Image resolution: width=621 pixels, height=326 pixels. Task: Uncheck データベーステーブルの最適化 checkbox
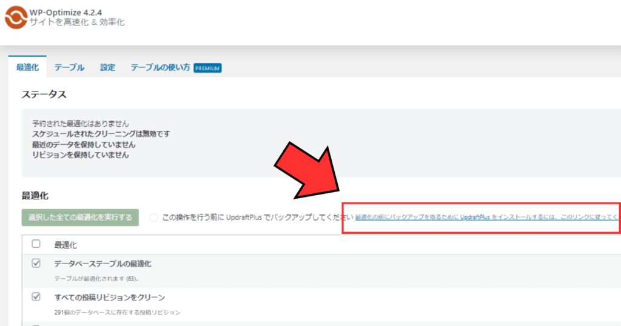[36, 264]
